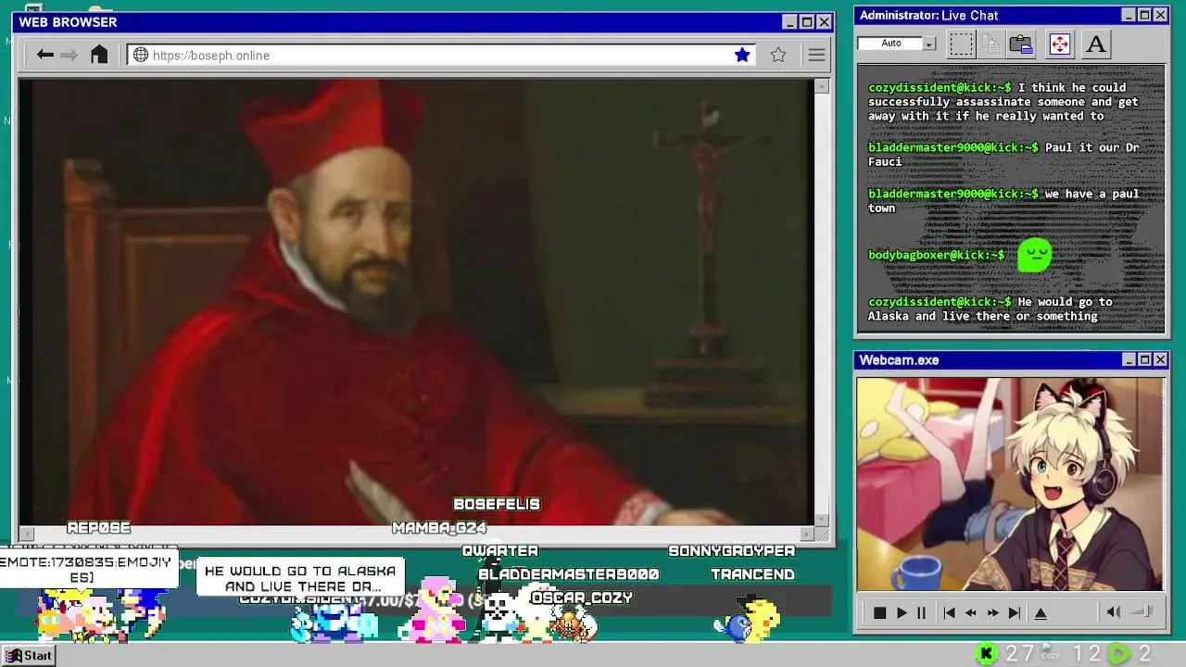Maximize the Web Browser window
Viewport: 1186px width, 667px height.
coord(807,22)
